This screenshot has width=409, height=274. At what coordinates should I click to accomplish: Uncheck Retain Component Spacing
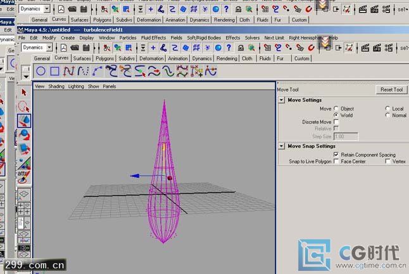tap(336, 155)
